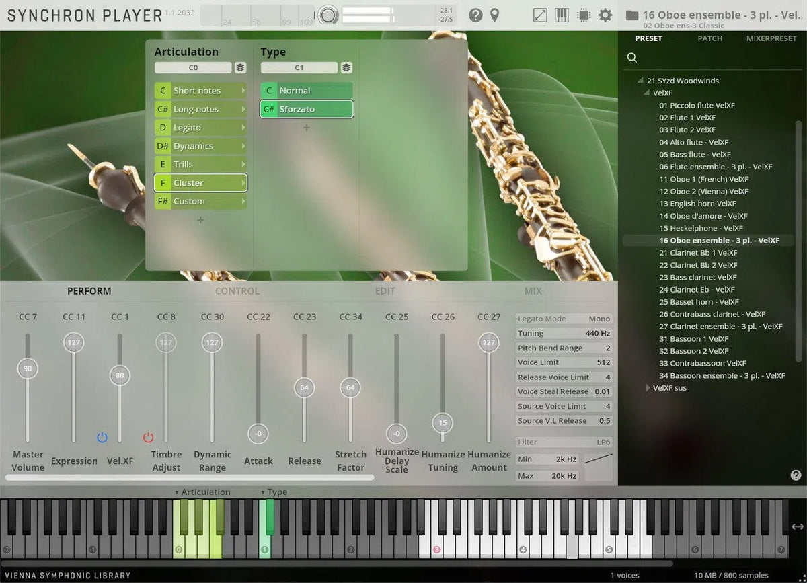
Task: Toggle the red power button for Timbre Adjust
Action: point(149,438)
